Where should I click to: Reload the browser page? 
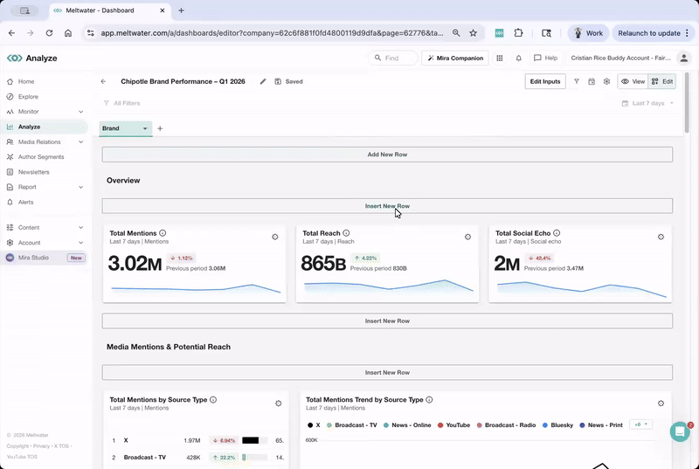[x=49, y=33]
